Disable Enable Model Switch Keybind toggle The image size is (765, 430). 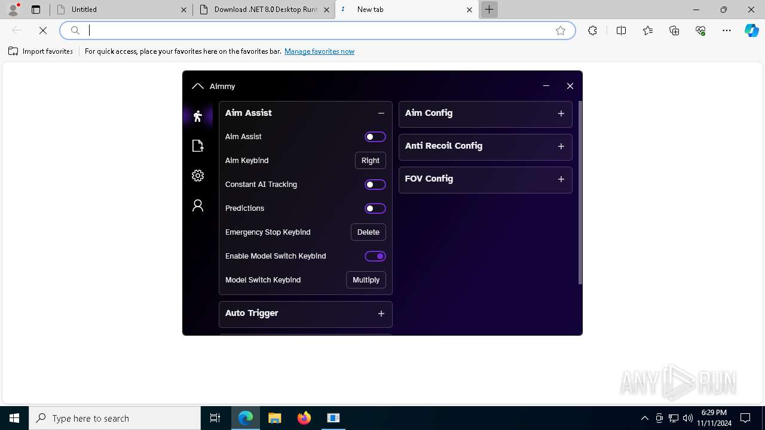[x=375, y=256]
